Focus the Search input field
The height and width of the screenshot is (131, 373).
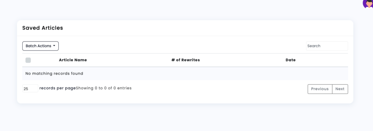pyautogui.click(x=327, y=46)
